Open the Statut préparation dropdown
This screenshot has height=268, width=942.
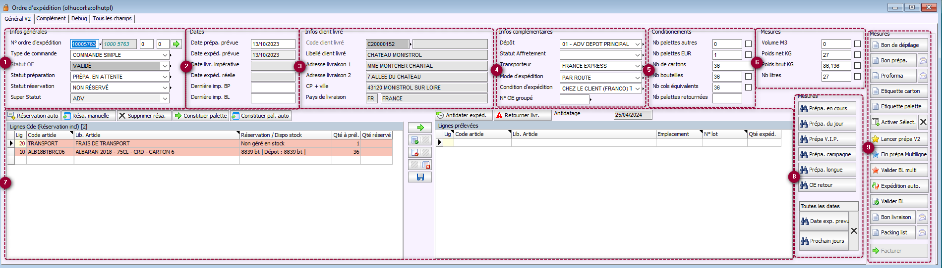pos(165,77)
